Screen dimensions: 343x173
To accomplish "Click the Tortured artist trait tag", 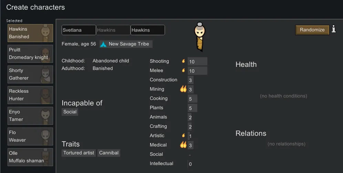I will pyautogui.click(x=79, y=153).
